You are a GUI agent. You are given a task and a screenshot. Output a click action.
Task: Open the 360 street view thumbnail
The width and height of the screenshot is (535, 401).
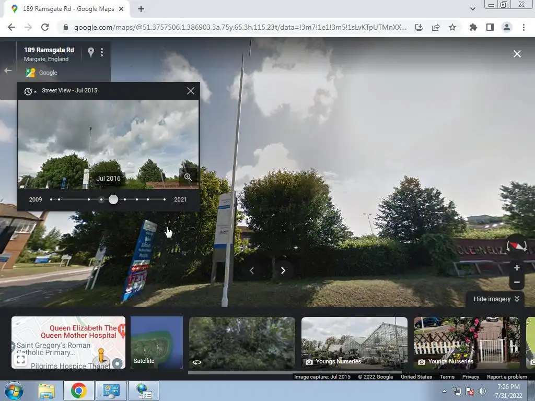pos(242,343)
